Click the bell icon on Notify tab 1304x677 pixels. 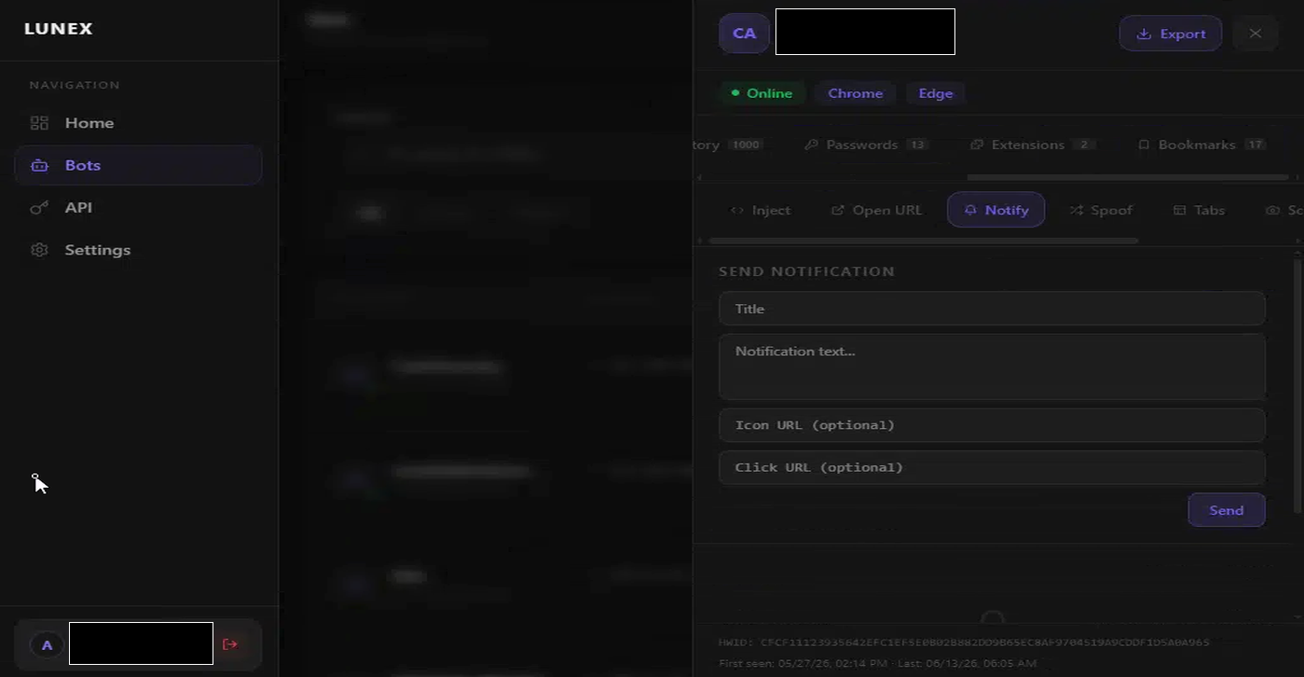pos(970,210)
